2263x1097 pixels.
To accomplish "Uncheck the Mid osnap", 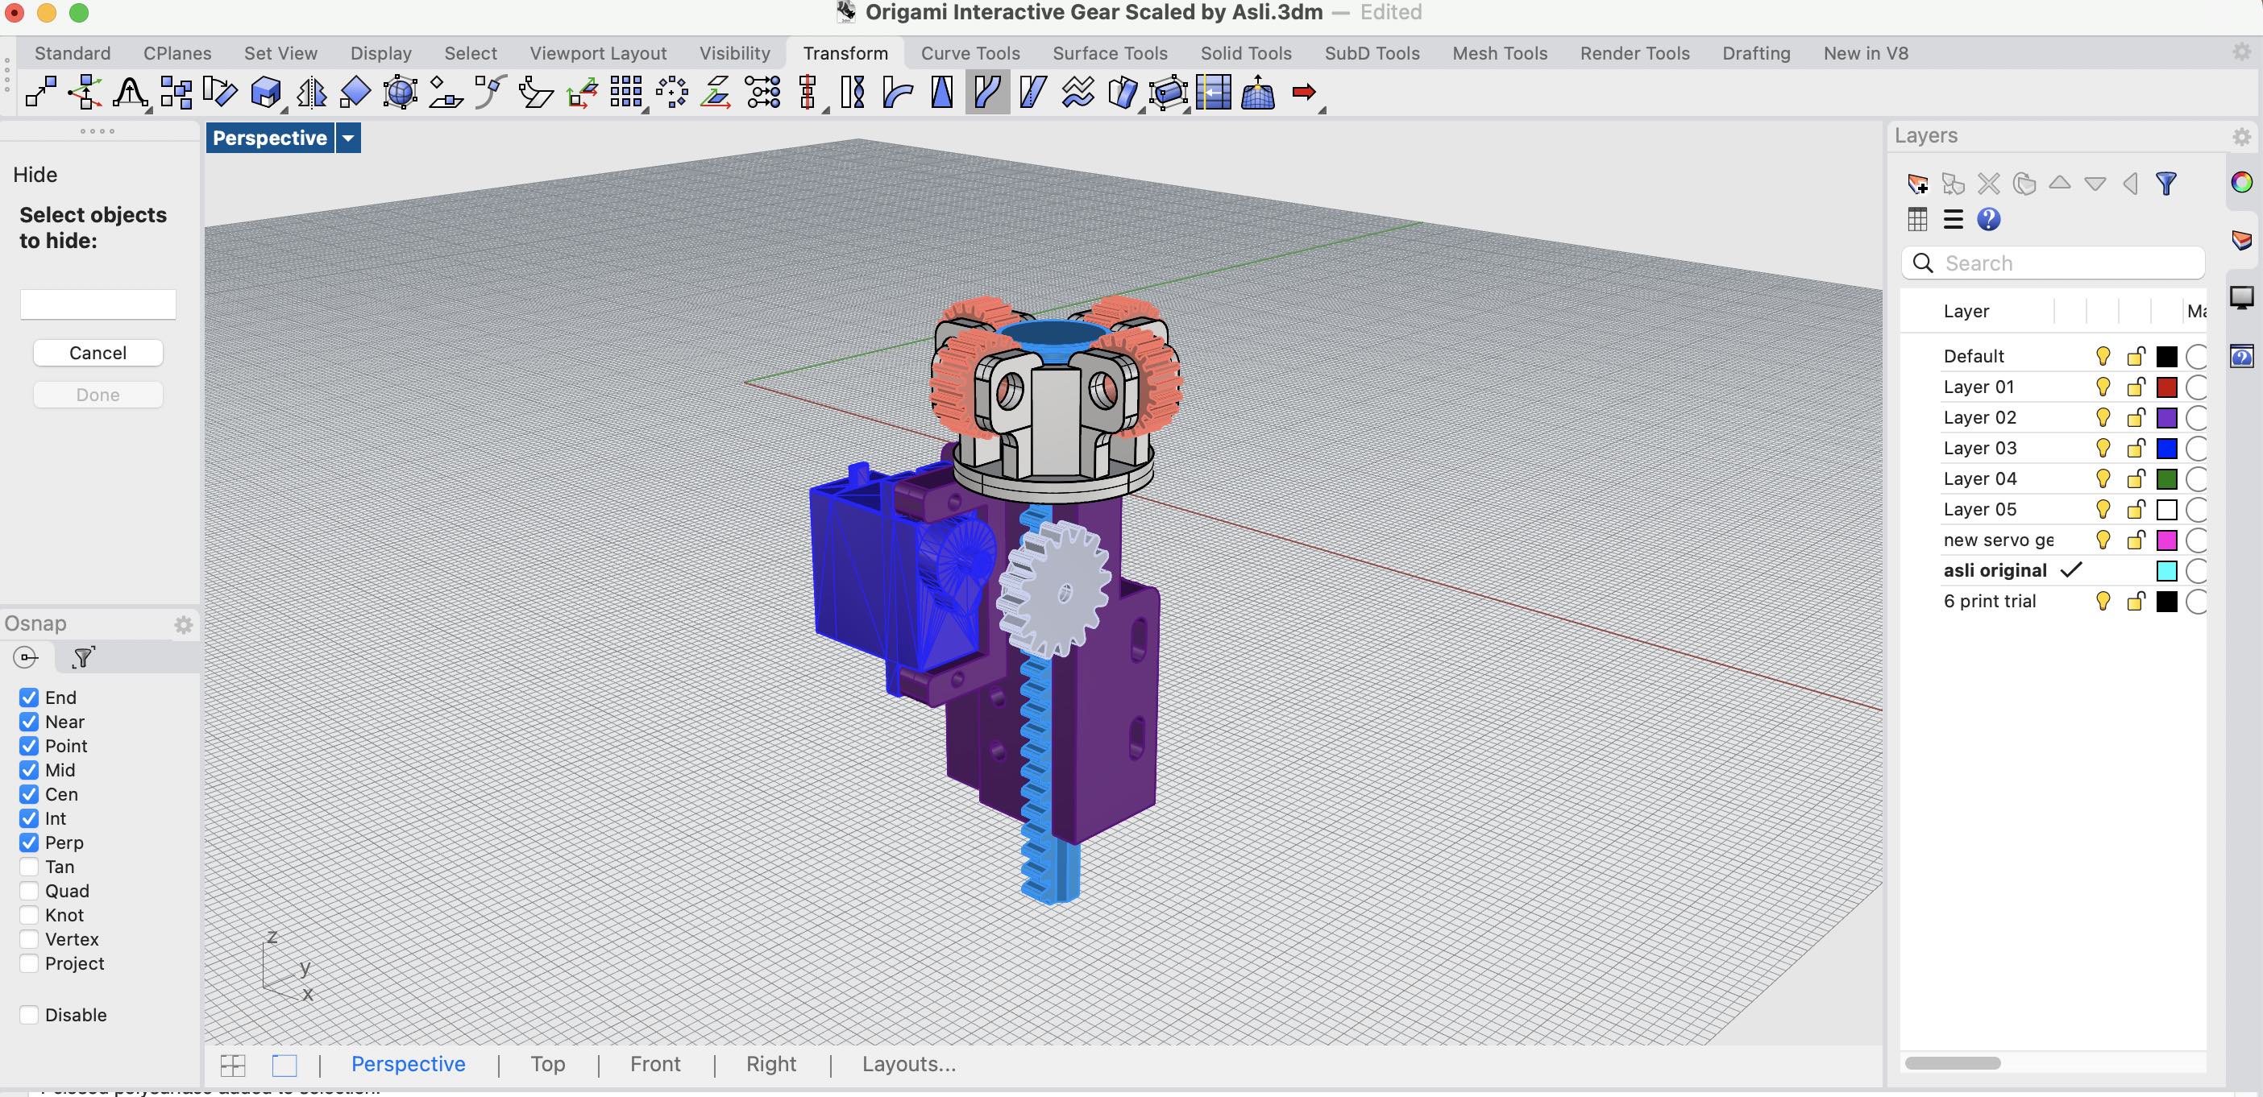I will (x=29, y=770).
